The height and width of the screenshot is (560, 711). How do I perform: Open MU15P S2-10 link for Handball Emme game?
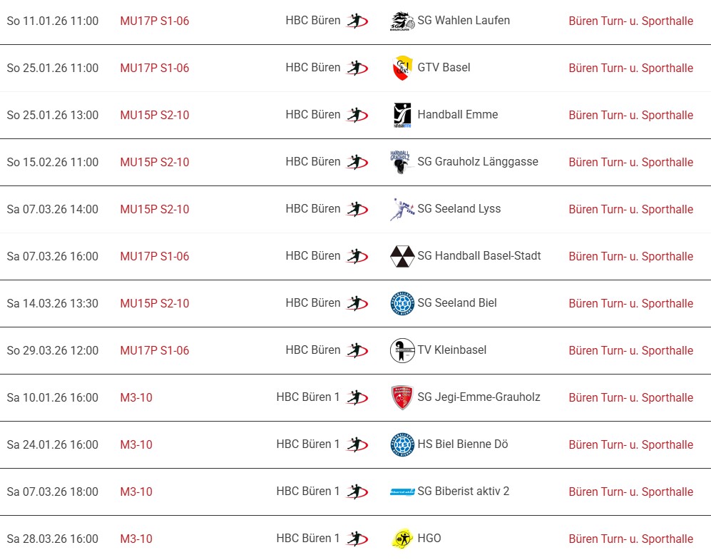pos(155,116)
